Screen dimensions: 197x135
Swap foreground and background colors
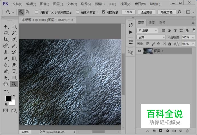14,96
